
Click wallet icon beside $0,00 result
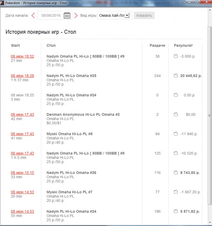(176, 114)
